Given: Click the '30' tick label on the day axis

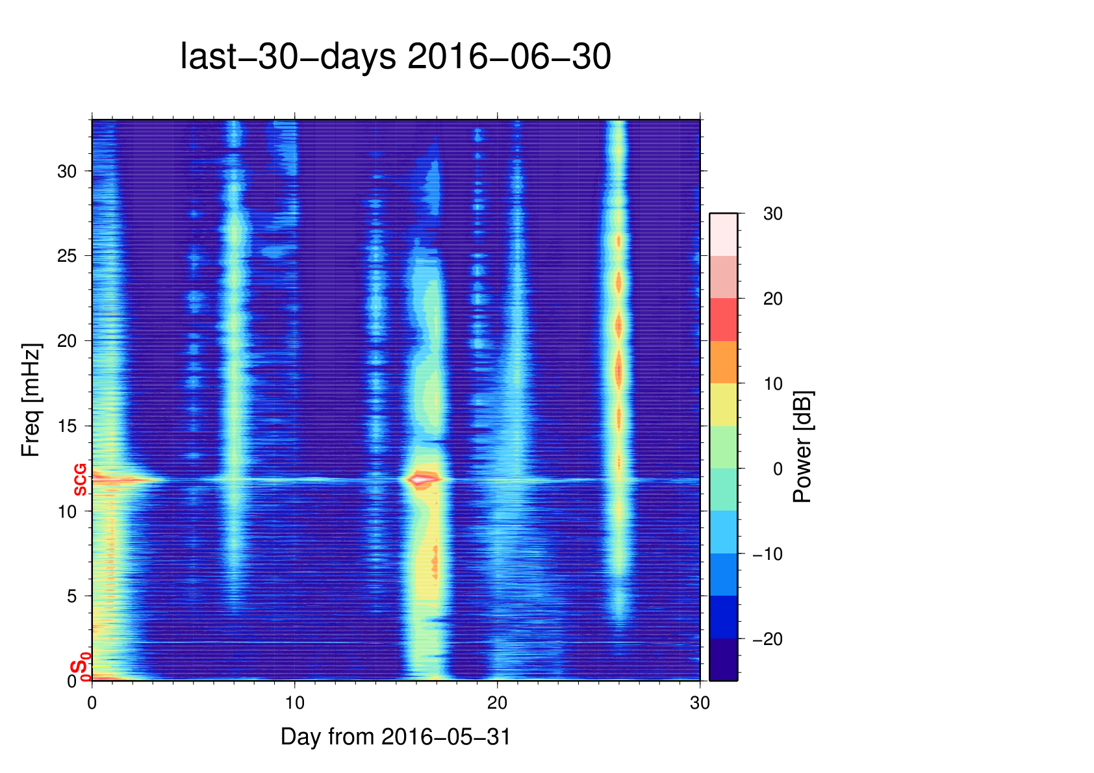Looking at the screenshot, I should tap(700, 703).
